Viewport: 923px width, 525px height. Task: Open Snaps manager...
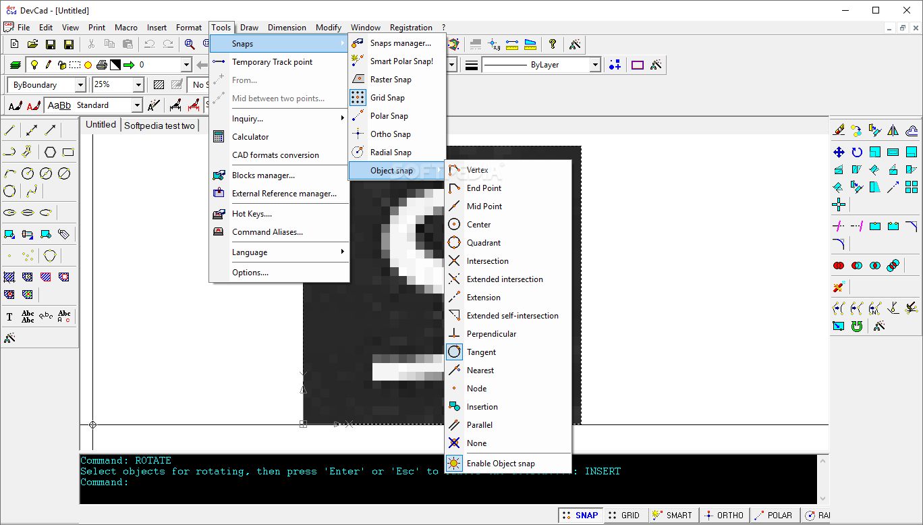(397, 43)
